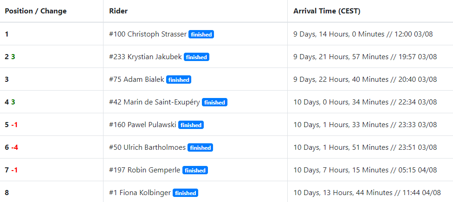Open rider #50 Ulrich Bartholmoes

pos(147,147)
